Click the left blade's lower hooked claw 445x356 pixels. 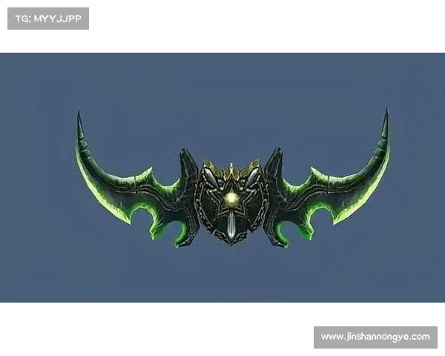(180, 239)
